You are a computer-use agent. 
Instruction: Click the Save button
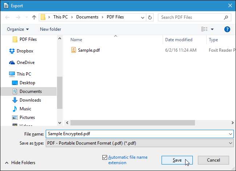(x=177, y=160)
